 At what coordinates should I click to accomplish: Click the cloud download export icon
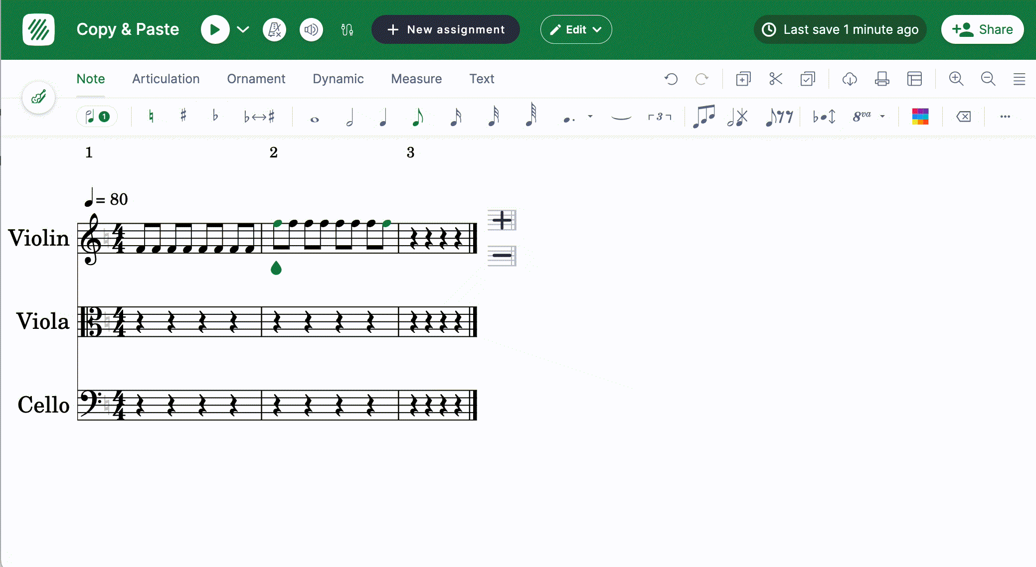tap(850, 79)
